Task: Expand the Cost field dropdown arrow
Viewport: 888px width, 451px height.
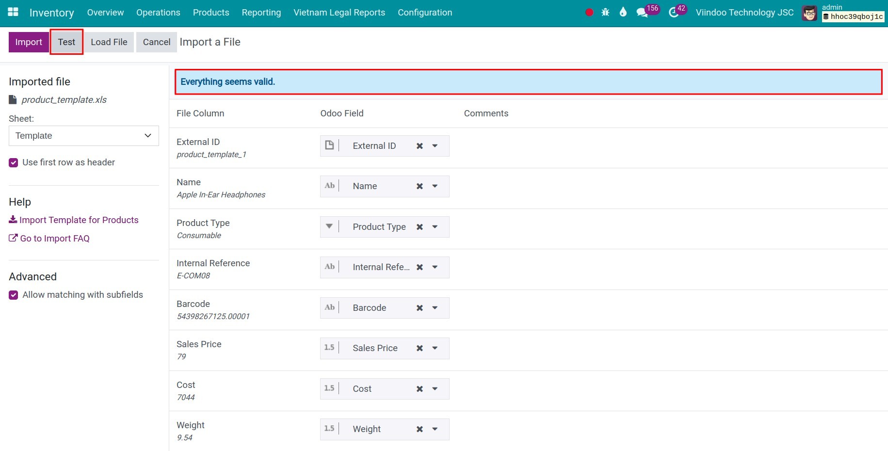Action: [435, 389]
